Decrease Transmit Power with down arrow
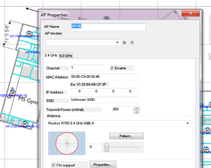The image size is (211, 168). (137, 112)
